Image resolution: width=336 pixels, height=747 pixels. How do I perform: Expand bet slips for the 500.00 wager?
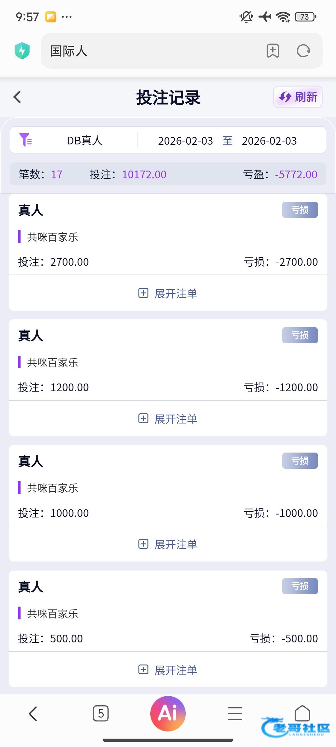point(168,670)
